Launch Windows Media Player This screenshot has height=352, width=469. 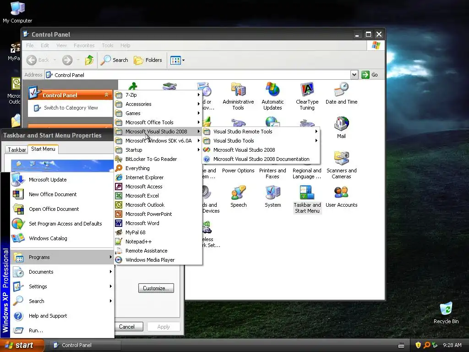click(158, 260)
